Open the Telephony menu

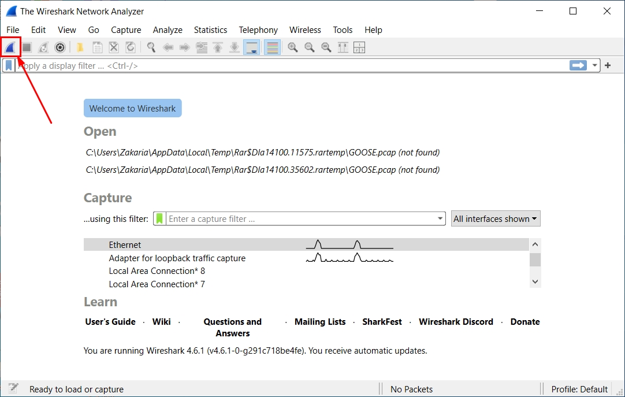point(258,29)
